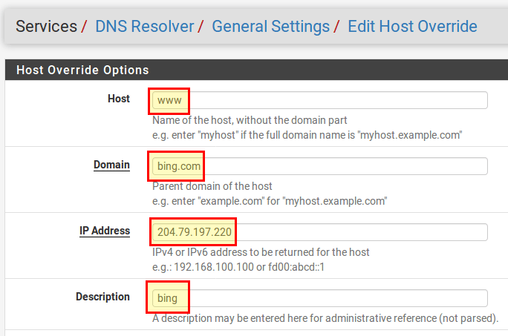508x336 pixels.
Task: Focus the Domain field with bing.com
Action: tap(319, 166)
